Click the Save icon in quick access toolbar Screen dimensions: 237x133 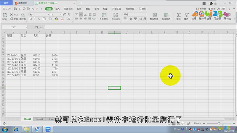coord(15,9)
